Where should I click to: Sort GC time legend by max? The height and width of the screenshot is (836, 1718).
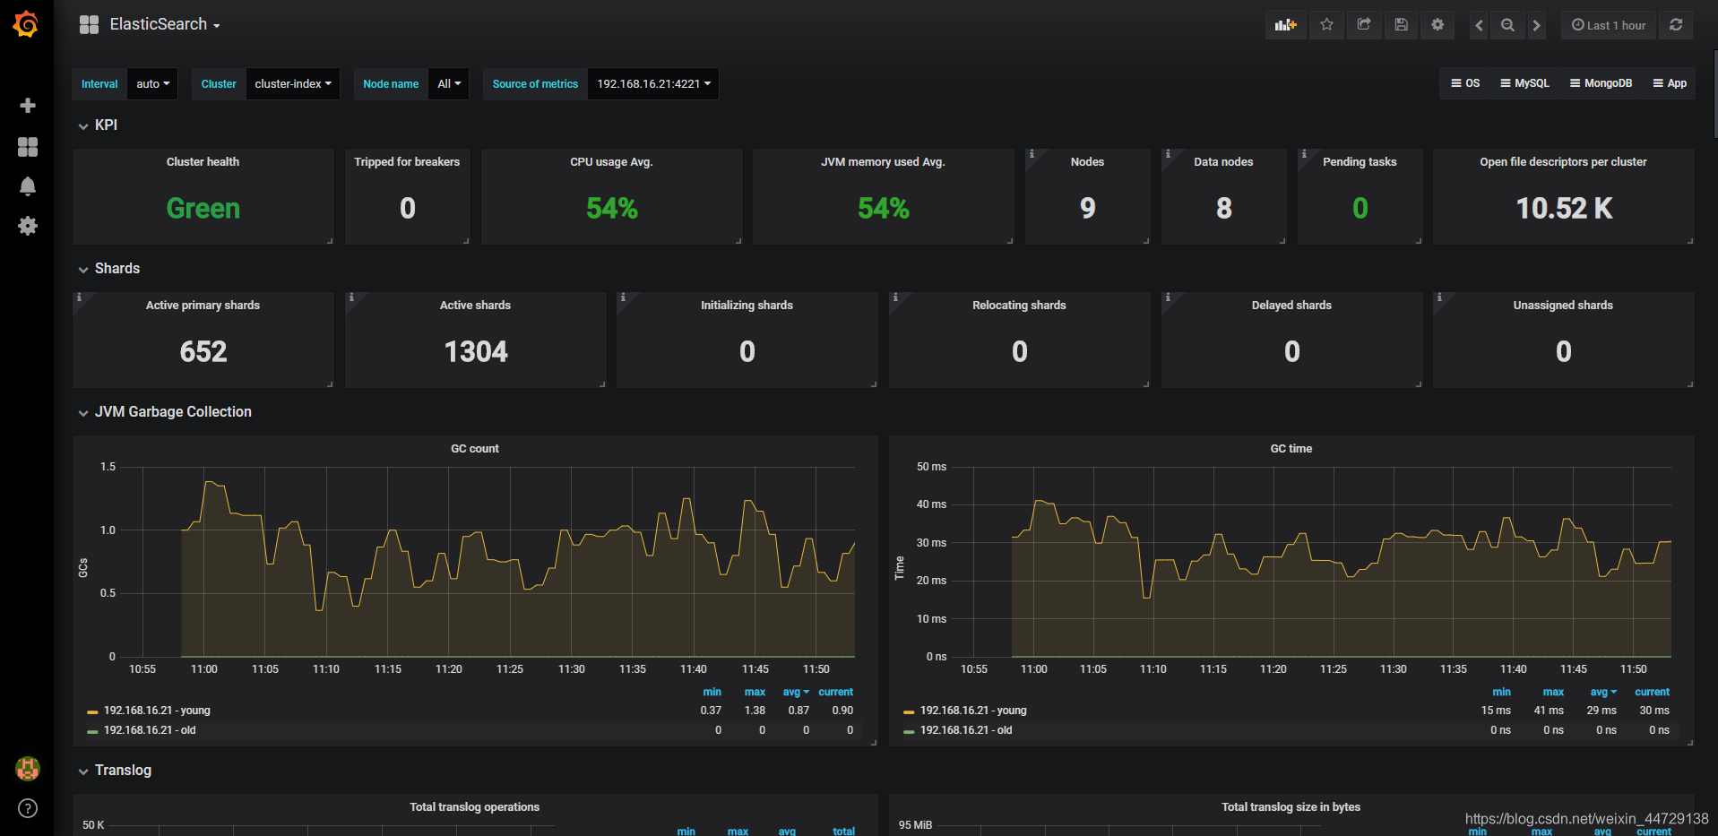point(1553,692)
